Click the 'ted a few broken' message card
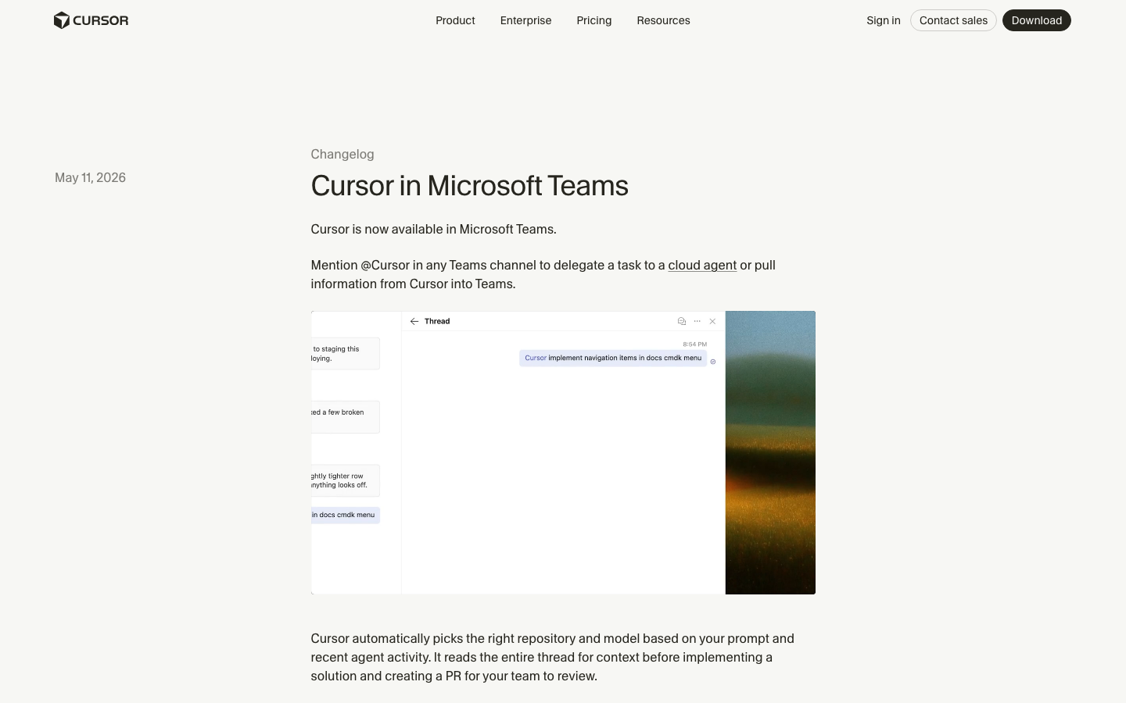1126x703 pixels. pyautogui.click(x=345, y=417)
